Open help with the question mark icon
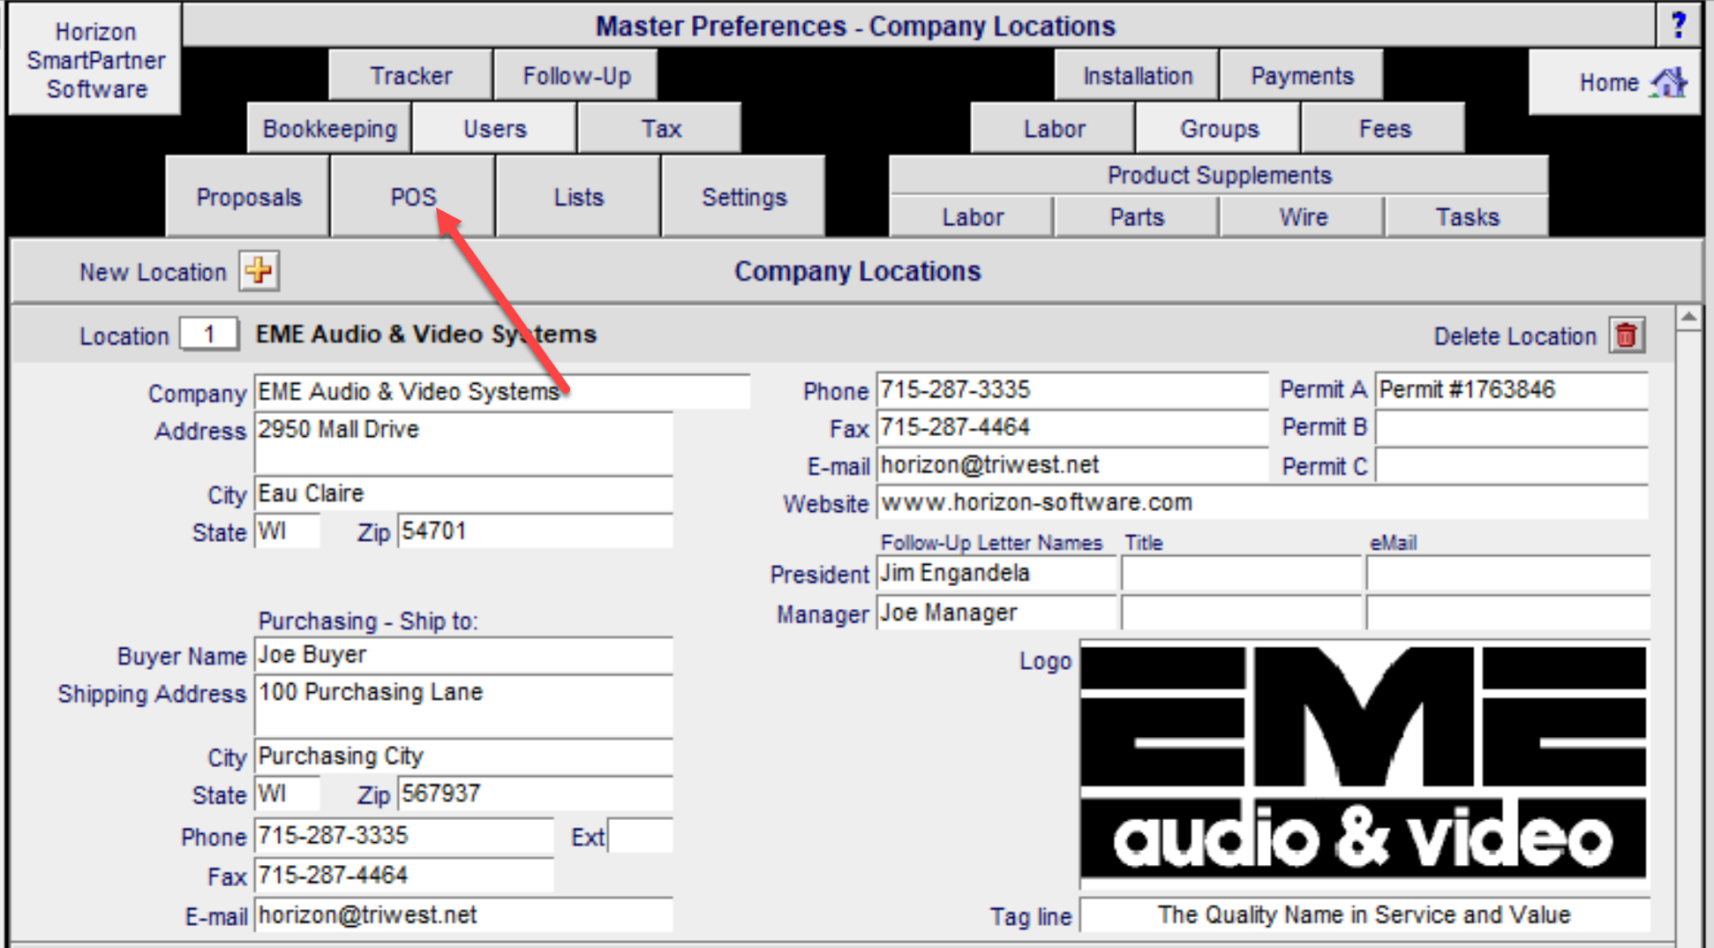The height and width of the screenshot is (948, 1714). click(1679, 25)
